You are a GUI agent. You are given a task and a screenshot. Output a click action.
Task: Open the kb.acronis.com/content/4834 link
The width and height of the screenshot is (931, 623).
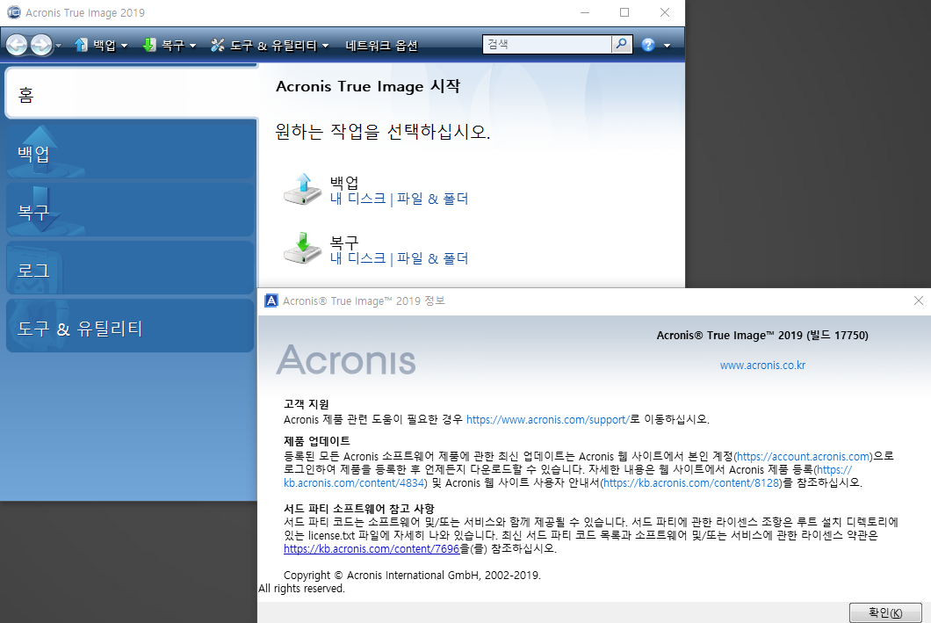click(x=355, y=482)
